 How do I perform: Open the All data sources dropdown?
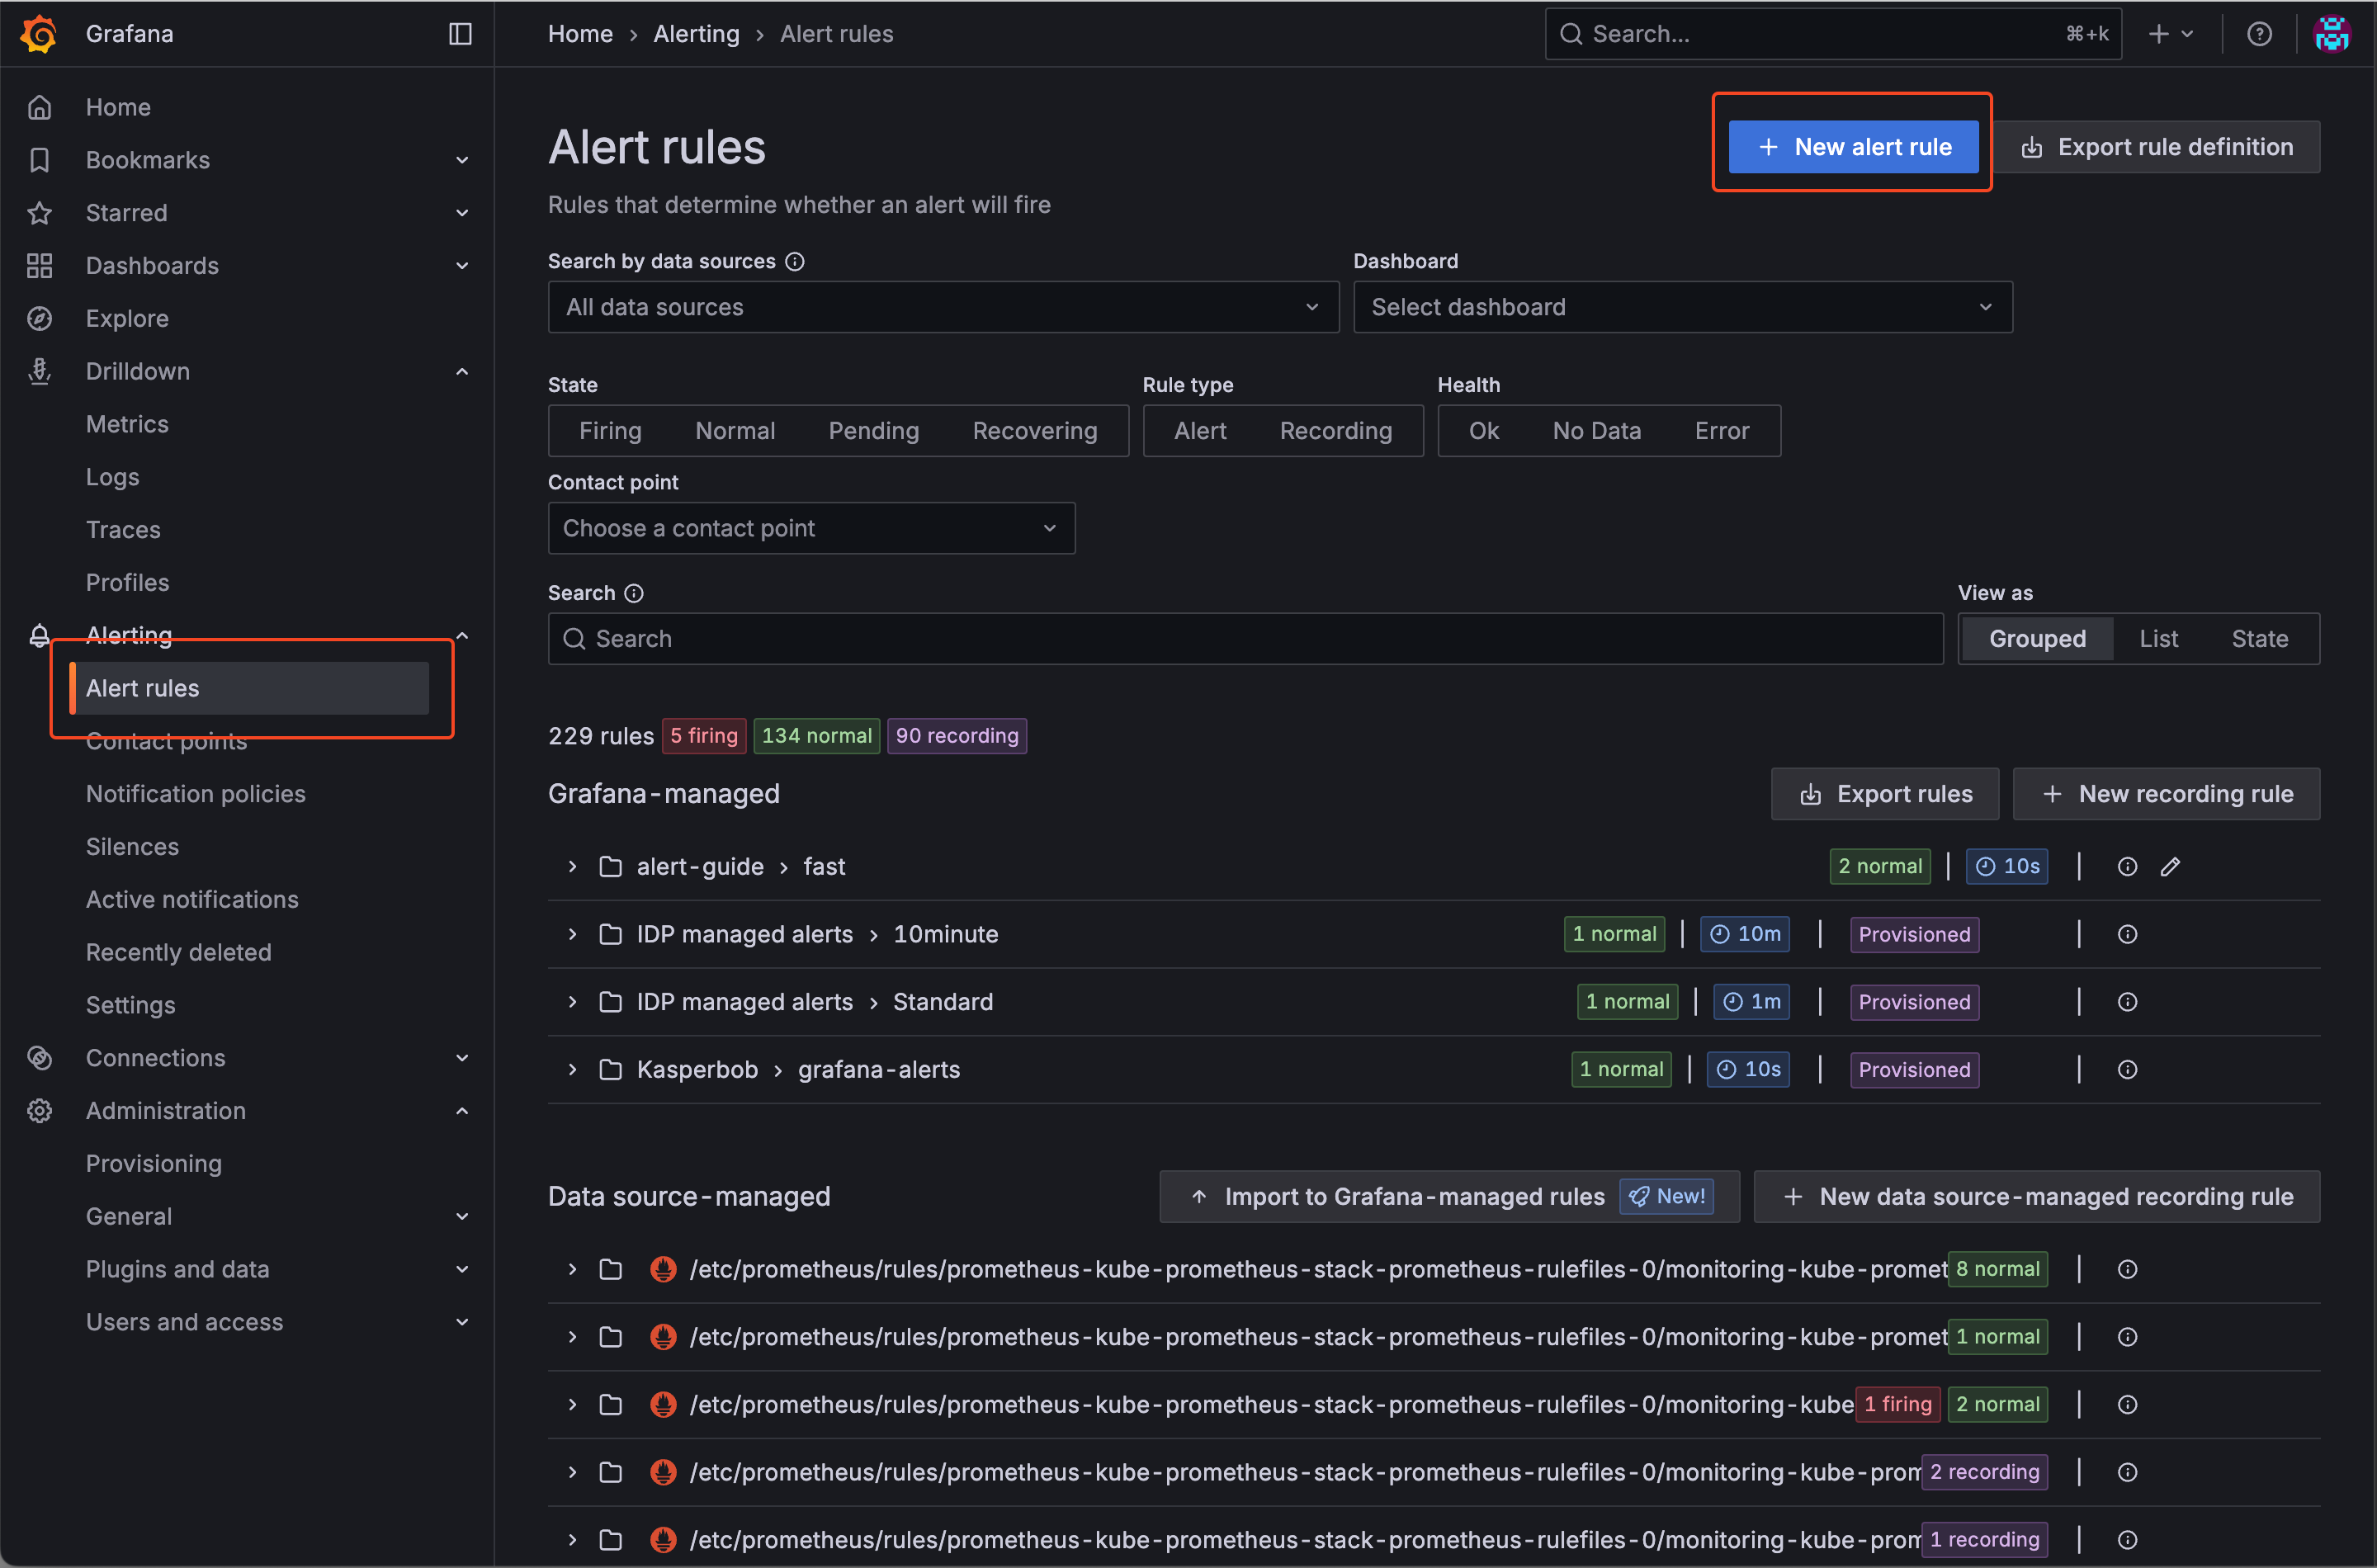(942, 307)
